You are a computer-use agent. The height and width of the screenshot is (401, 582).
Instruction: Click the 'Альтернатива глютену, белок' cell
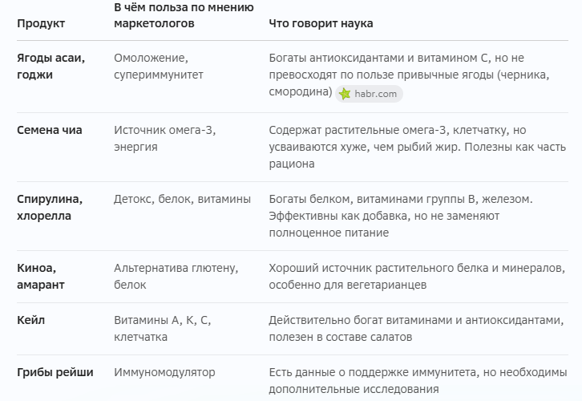click(x=176, y=276)
